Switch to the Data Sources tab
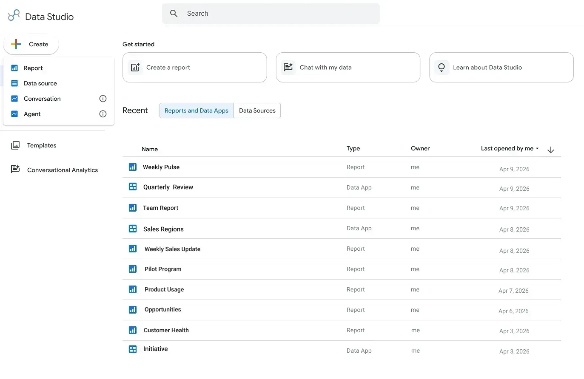Viewport: 584px width, 379px height. click(257, 110)
